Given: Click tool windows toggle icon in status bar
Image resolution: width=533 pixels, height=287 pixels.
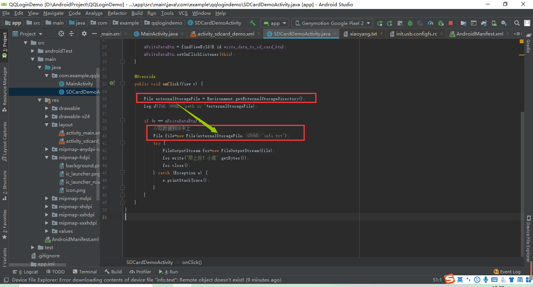Looking at the screenshot, I should pos(6,280).
